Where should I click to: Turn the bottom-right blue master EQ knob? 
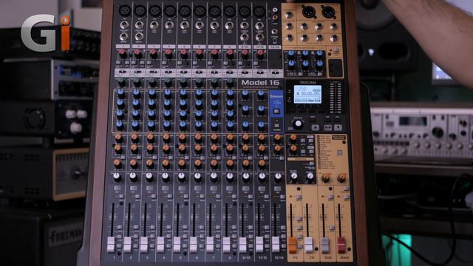point(319,64)
